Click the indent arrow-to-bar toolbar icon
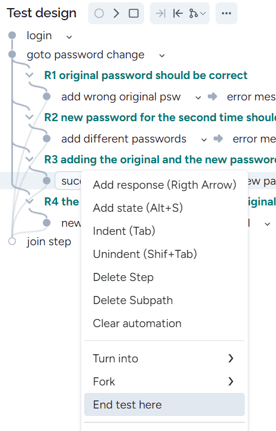Image resolution: width=276 pixels, height=431 pixels. coord(160,13)
